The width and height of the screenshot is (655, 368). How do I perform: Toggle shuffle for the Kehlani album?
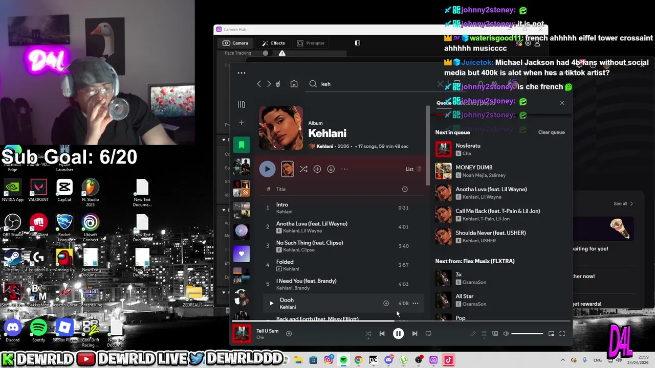pyautogui.click(x=303, y=169)
